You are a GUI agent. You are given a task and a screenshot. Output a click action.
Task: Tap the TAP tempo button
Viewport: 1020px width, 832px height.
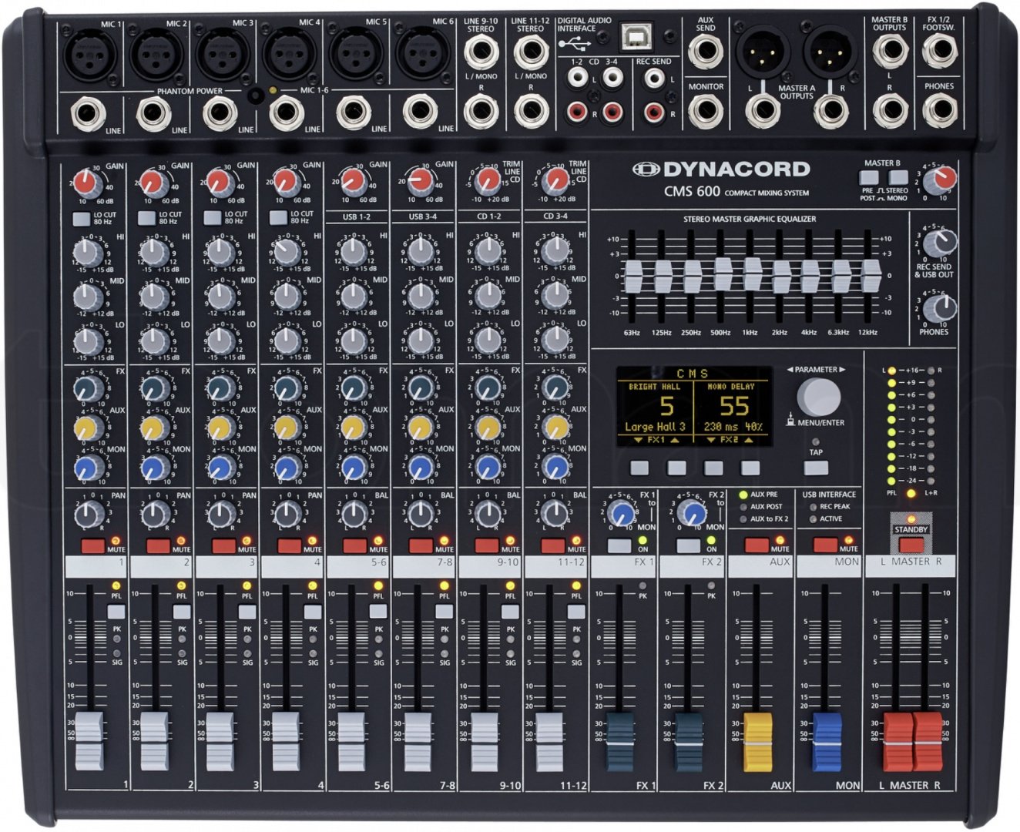816,468
